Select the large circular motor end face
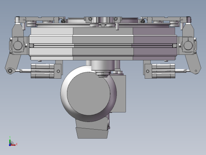This screenshot has width=206, height=155. 88,94
